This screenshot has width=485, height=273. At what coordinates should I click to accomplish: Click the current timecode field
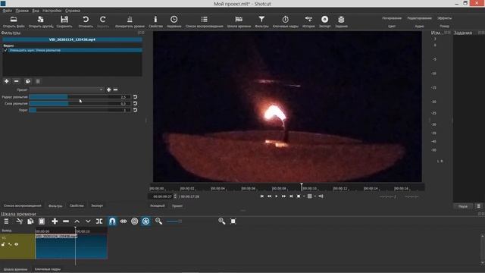point(162,196)
